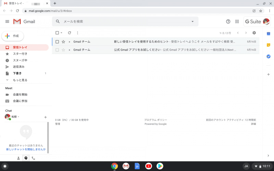Viewport: 274px width, 171px height.
Task: Go to older messages arrow
Action: [x=246, y=33]
